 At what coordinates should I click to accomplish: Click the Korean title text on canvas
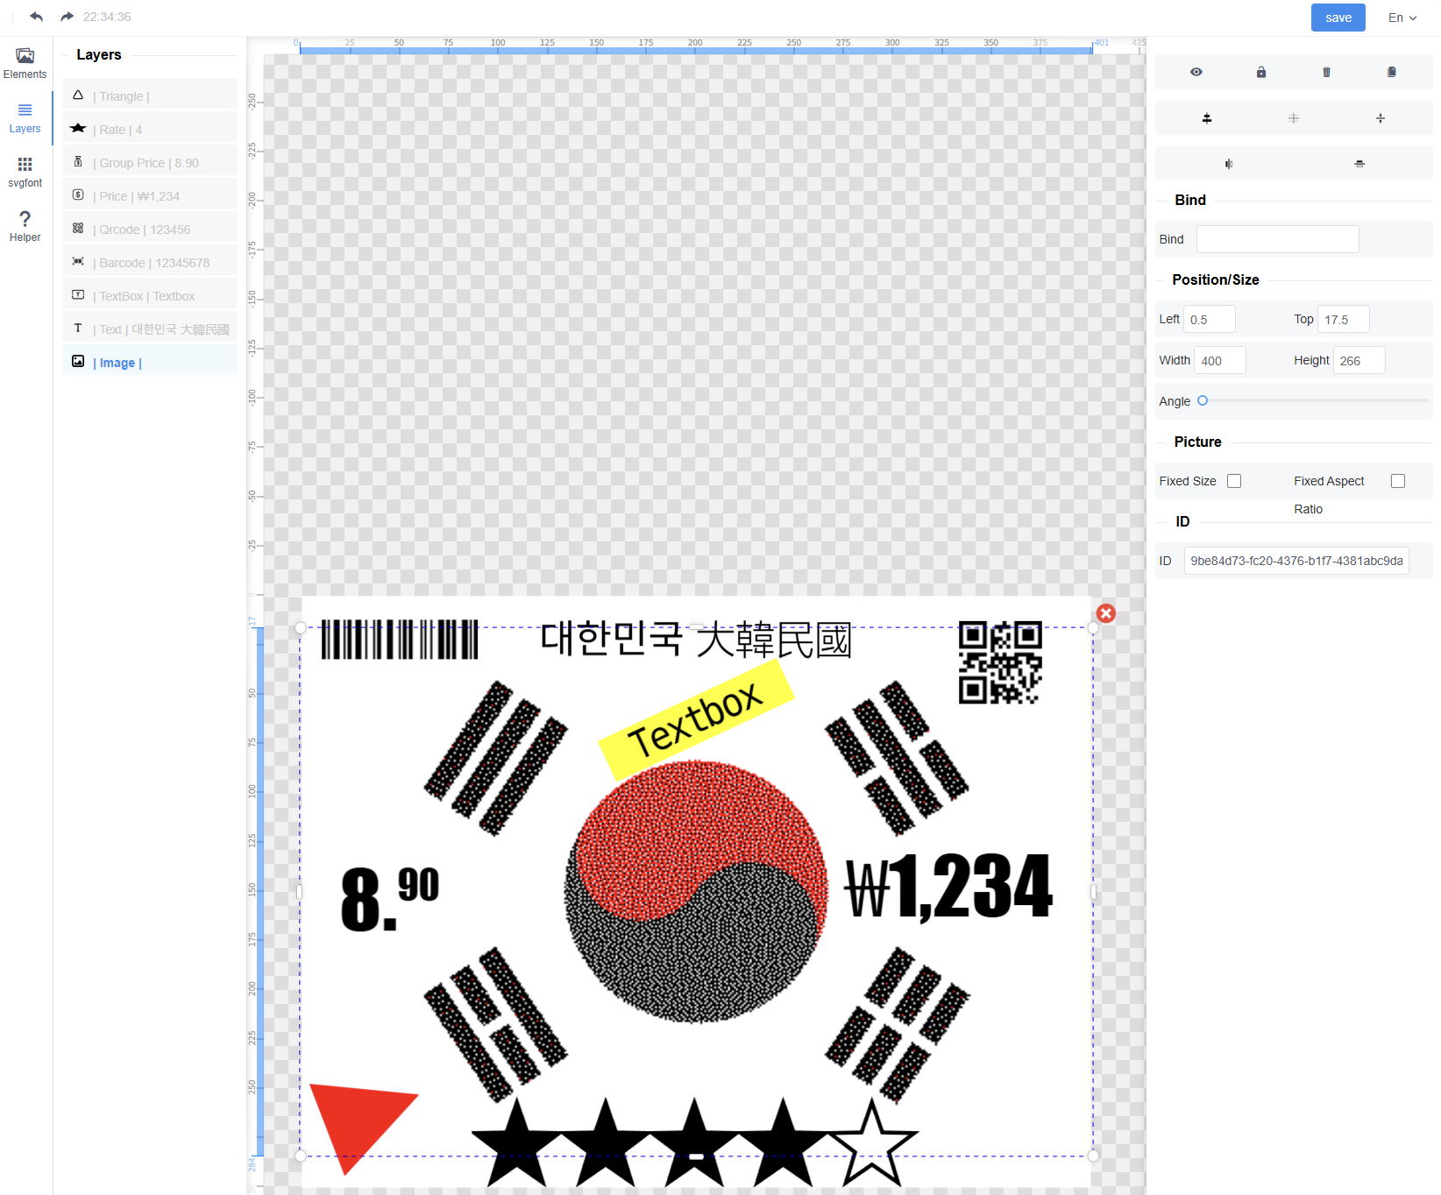(x=696, y=640)
